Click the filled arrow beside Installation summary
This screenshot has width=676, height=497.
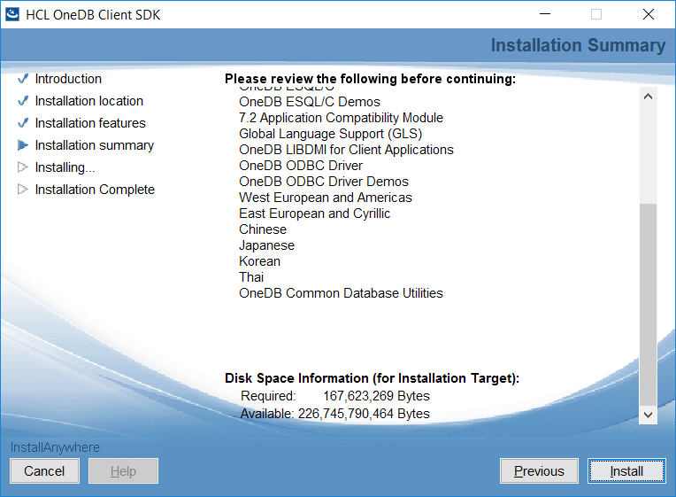(x=23, y=145)
